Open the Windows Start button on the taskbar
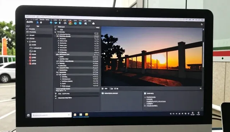 pyautogui.click(x=28, y=115)
